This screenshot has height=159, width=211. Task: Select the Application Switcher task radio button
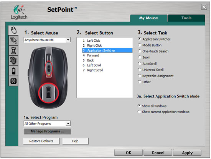tap(140, 39)
